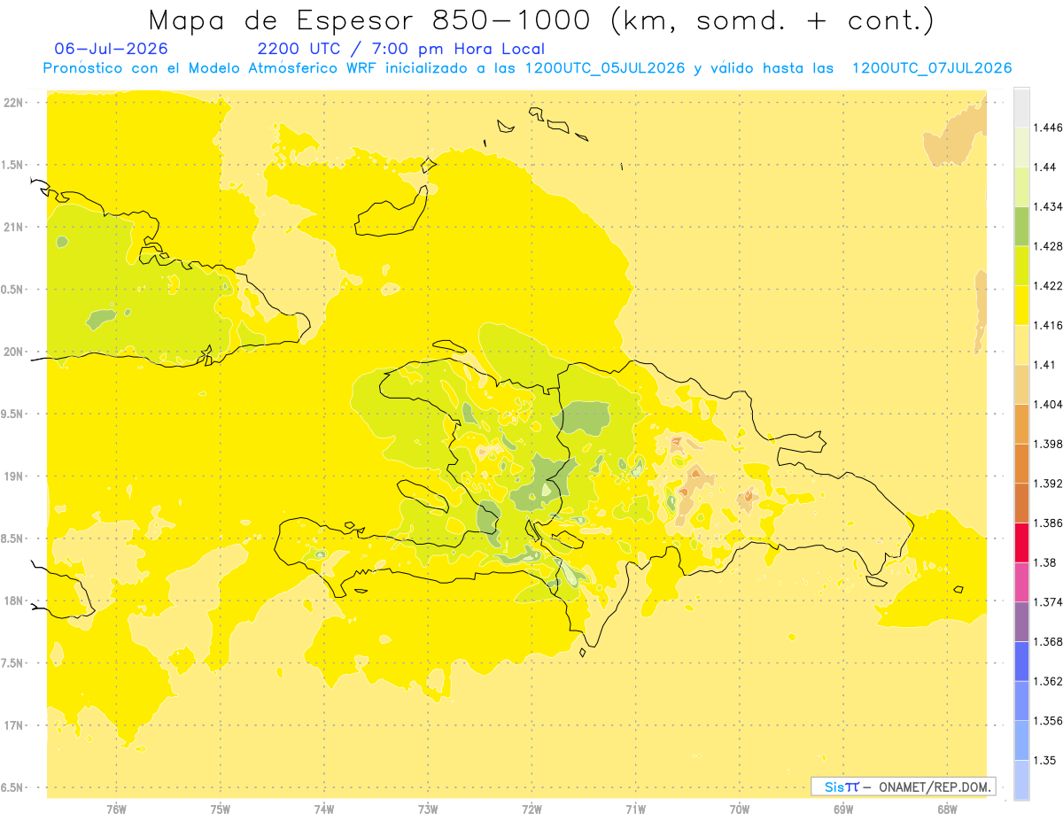Click the legend value '1.416'
Image resolution: width=1063 pixels, height=821 pixels.
pos(1048,325)
